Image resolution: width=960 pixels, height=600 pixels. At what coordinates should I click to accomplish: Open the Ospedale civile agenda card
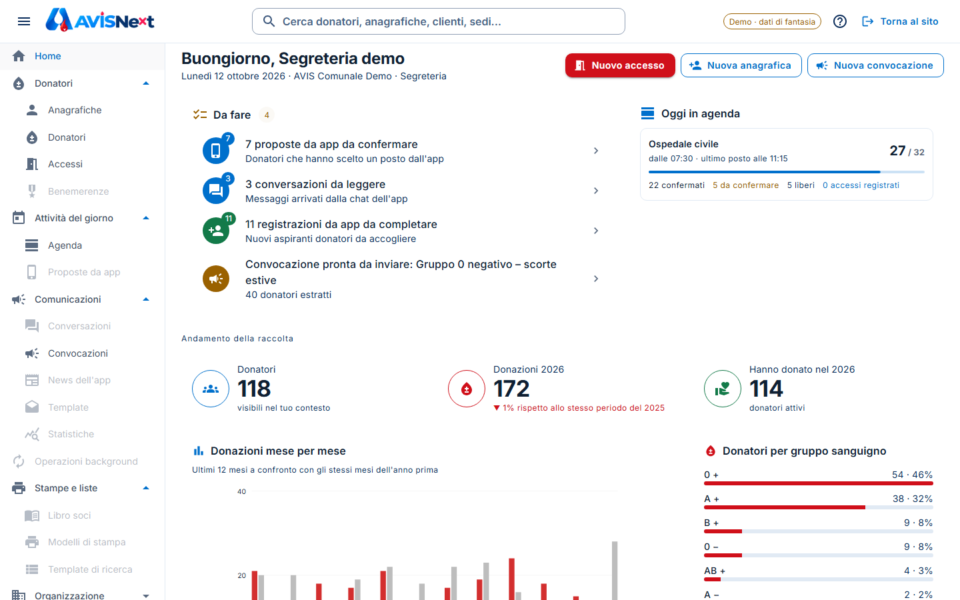click(x=787, y=164)
